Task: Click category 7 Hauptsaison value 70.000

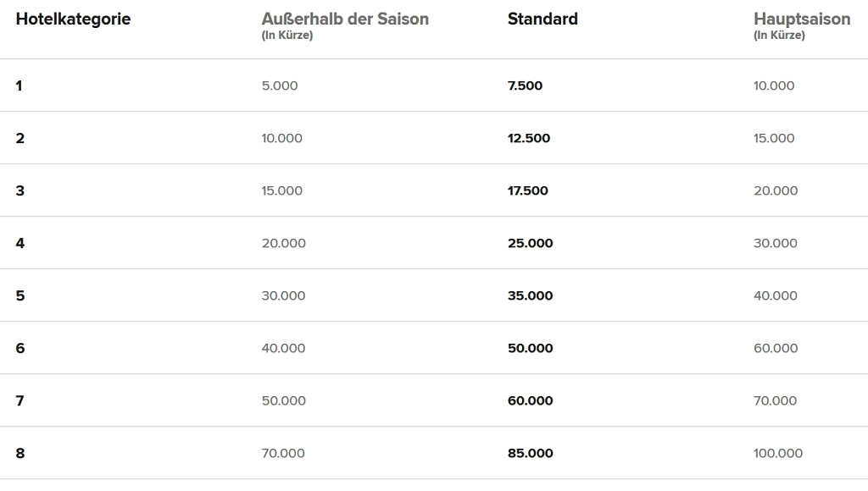Action: (x=775, y=400)
